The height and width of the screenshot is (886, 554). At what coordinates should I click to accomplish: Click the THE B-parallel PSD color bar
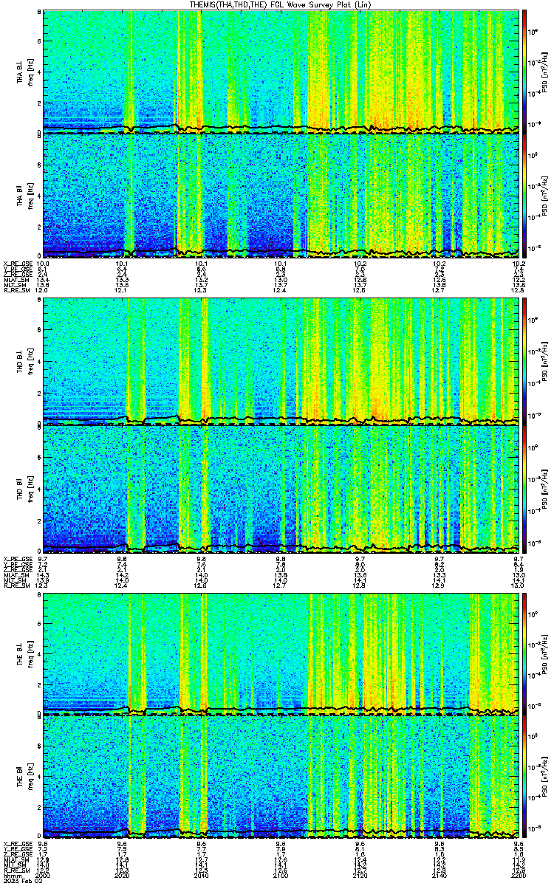click(x=525, y=777)
